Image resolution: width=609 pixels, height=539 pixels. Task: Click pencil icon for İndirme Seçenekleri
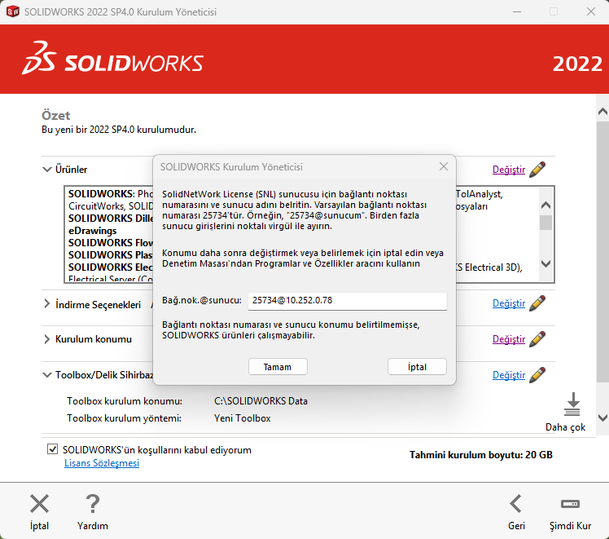point(537,303)
